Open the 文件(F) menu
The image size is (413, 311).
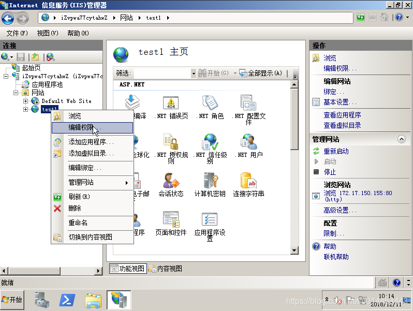17,33
